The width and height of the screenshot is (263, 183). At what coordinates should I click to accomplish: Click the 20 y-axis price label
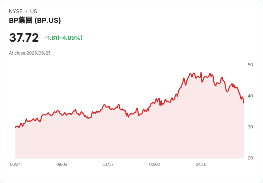coord(250,158)
